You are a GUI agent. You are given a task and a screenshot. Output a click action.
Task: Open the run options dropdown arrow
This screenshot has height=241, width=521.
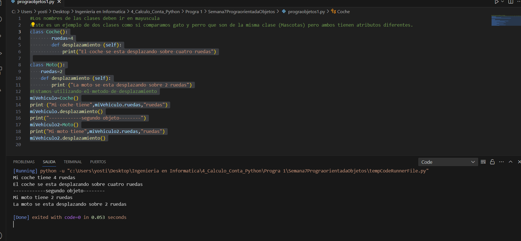point(503,2)
